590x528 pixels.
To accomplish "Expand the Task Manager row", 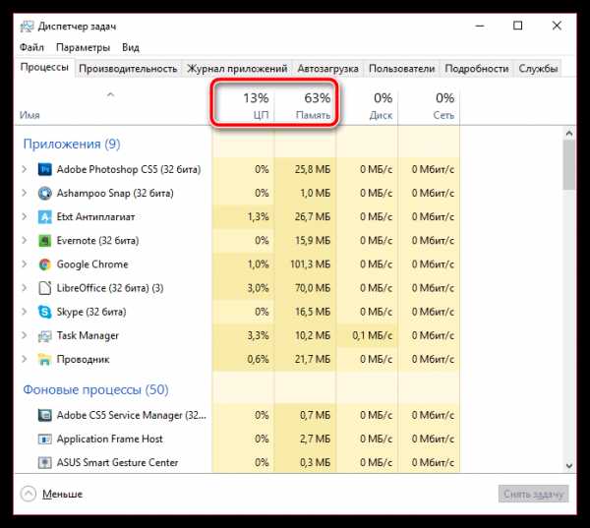I will point(25,335).
